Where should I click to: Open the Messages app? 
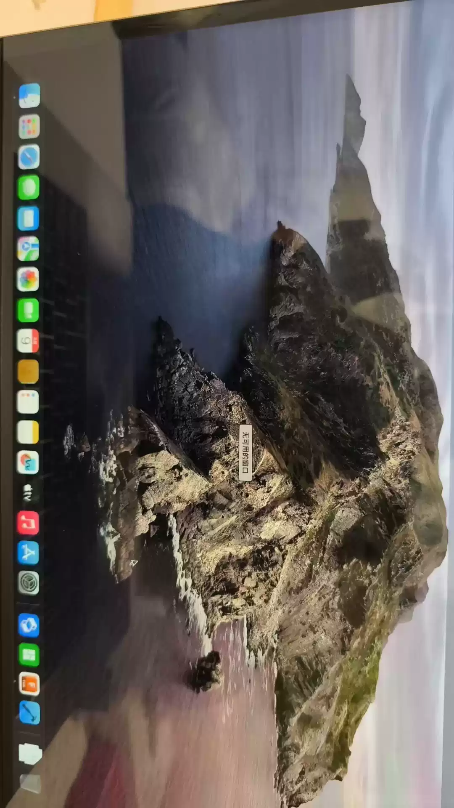[x=29, y=188]
